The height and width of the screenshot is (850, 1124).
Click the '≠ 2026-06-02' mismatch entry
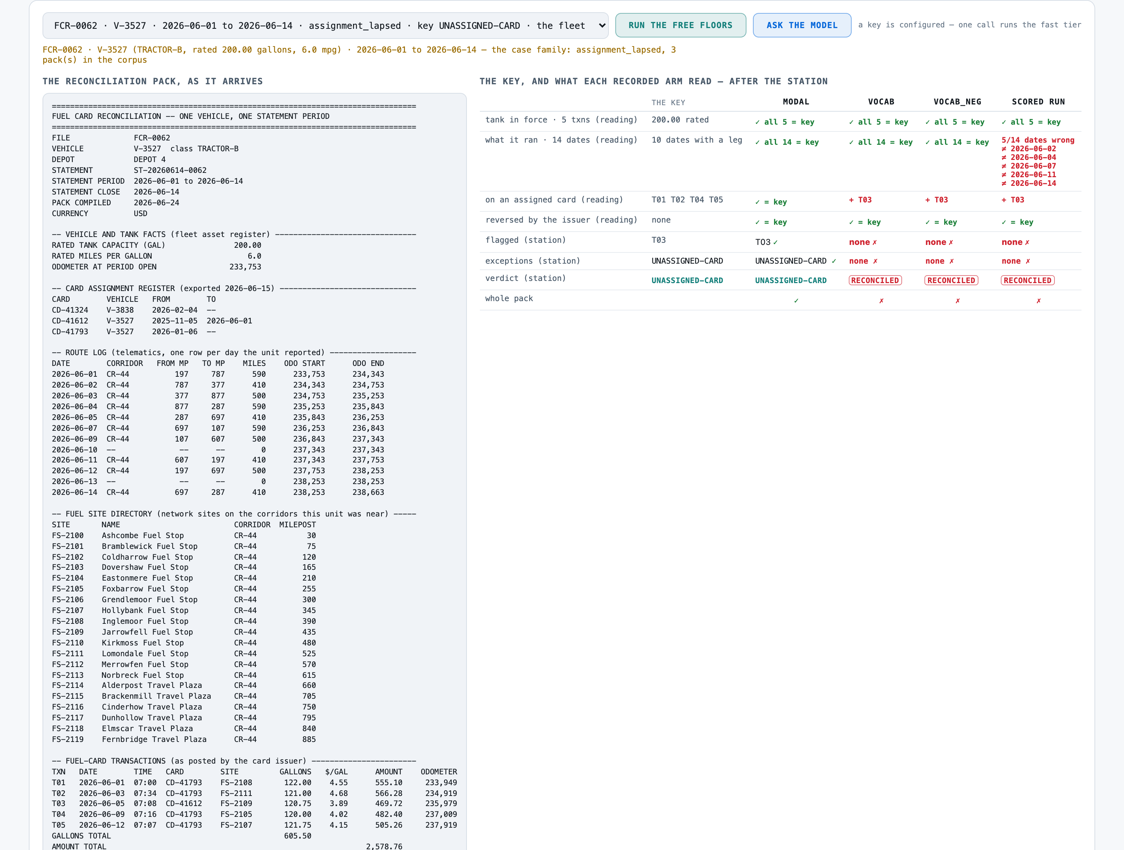tap(1029, 149)
